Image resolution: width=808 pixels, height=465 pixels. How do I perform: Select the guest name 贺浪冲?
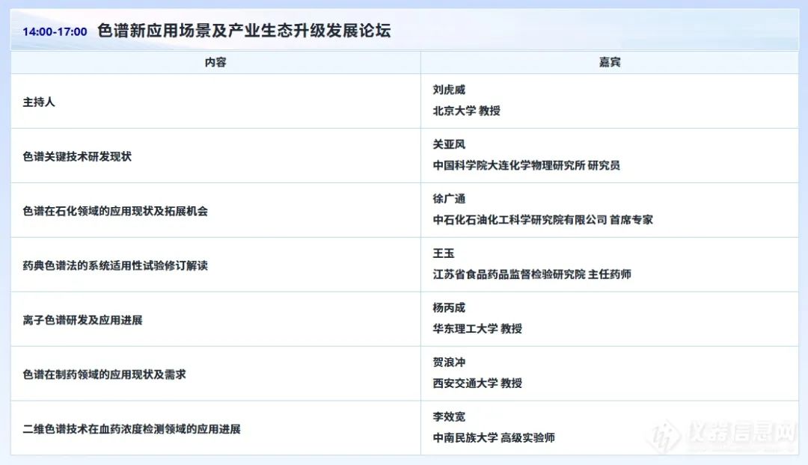click(449, 363)
